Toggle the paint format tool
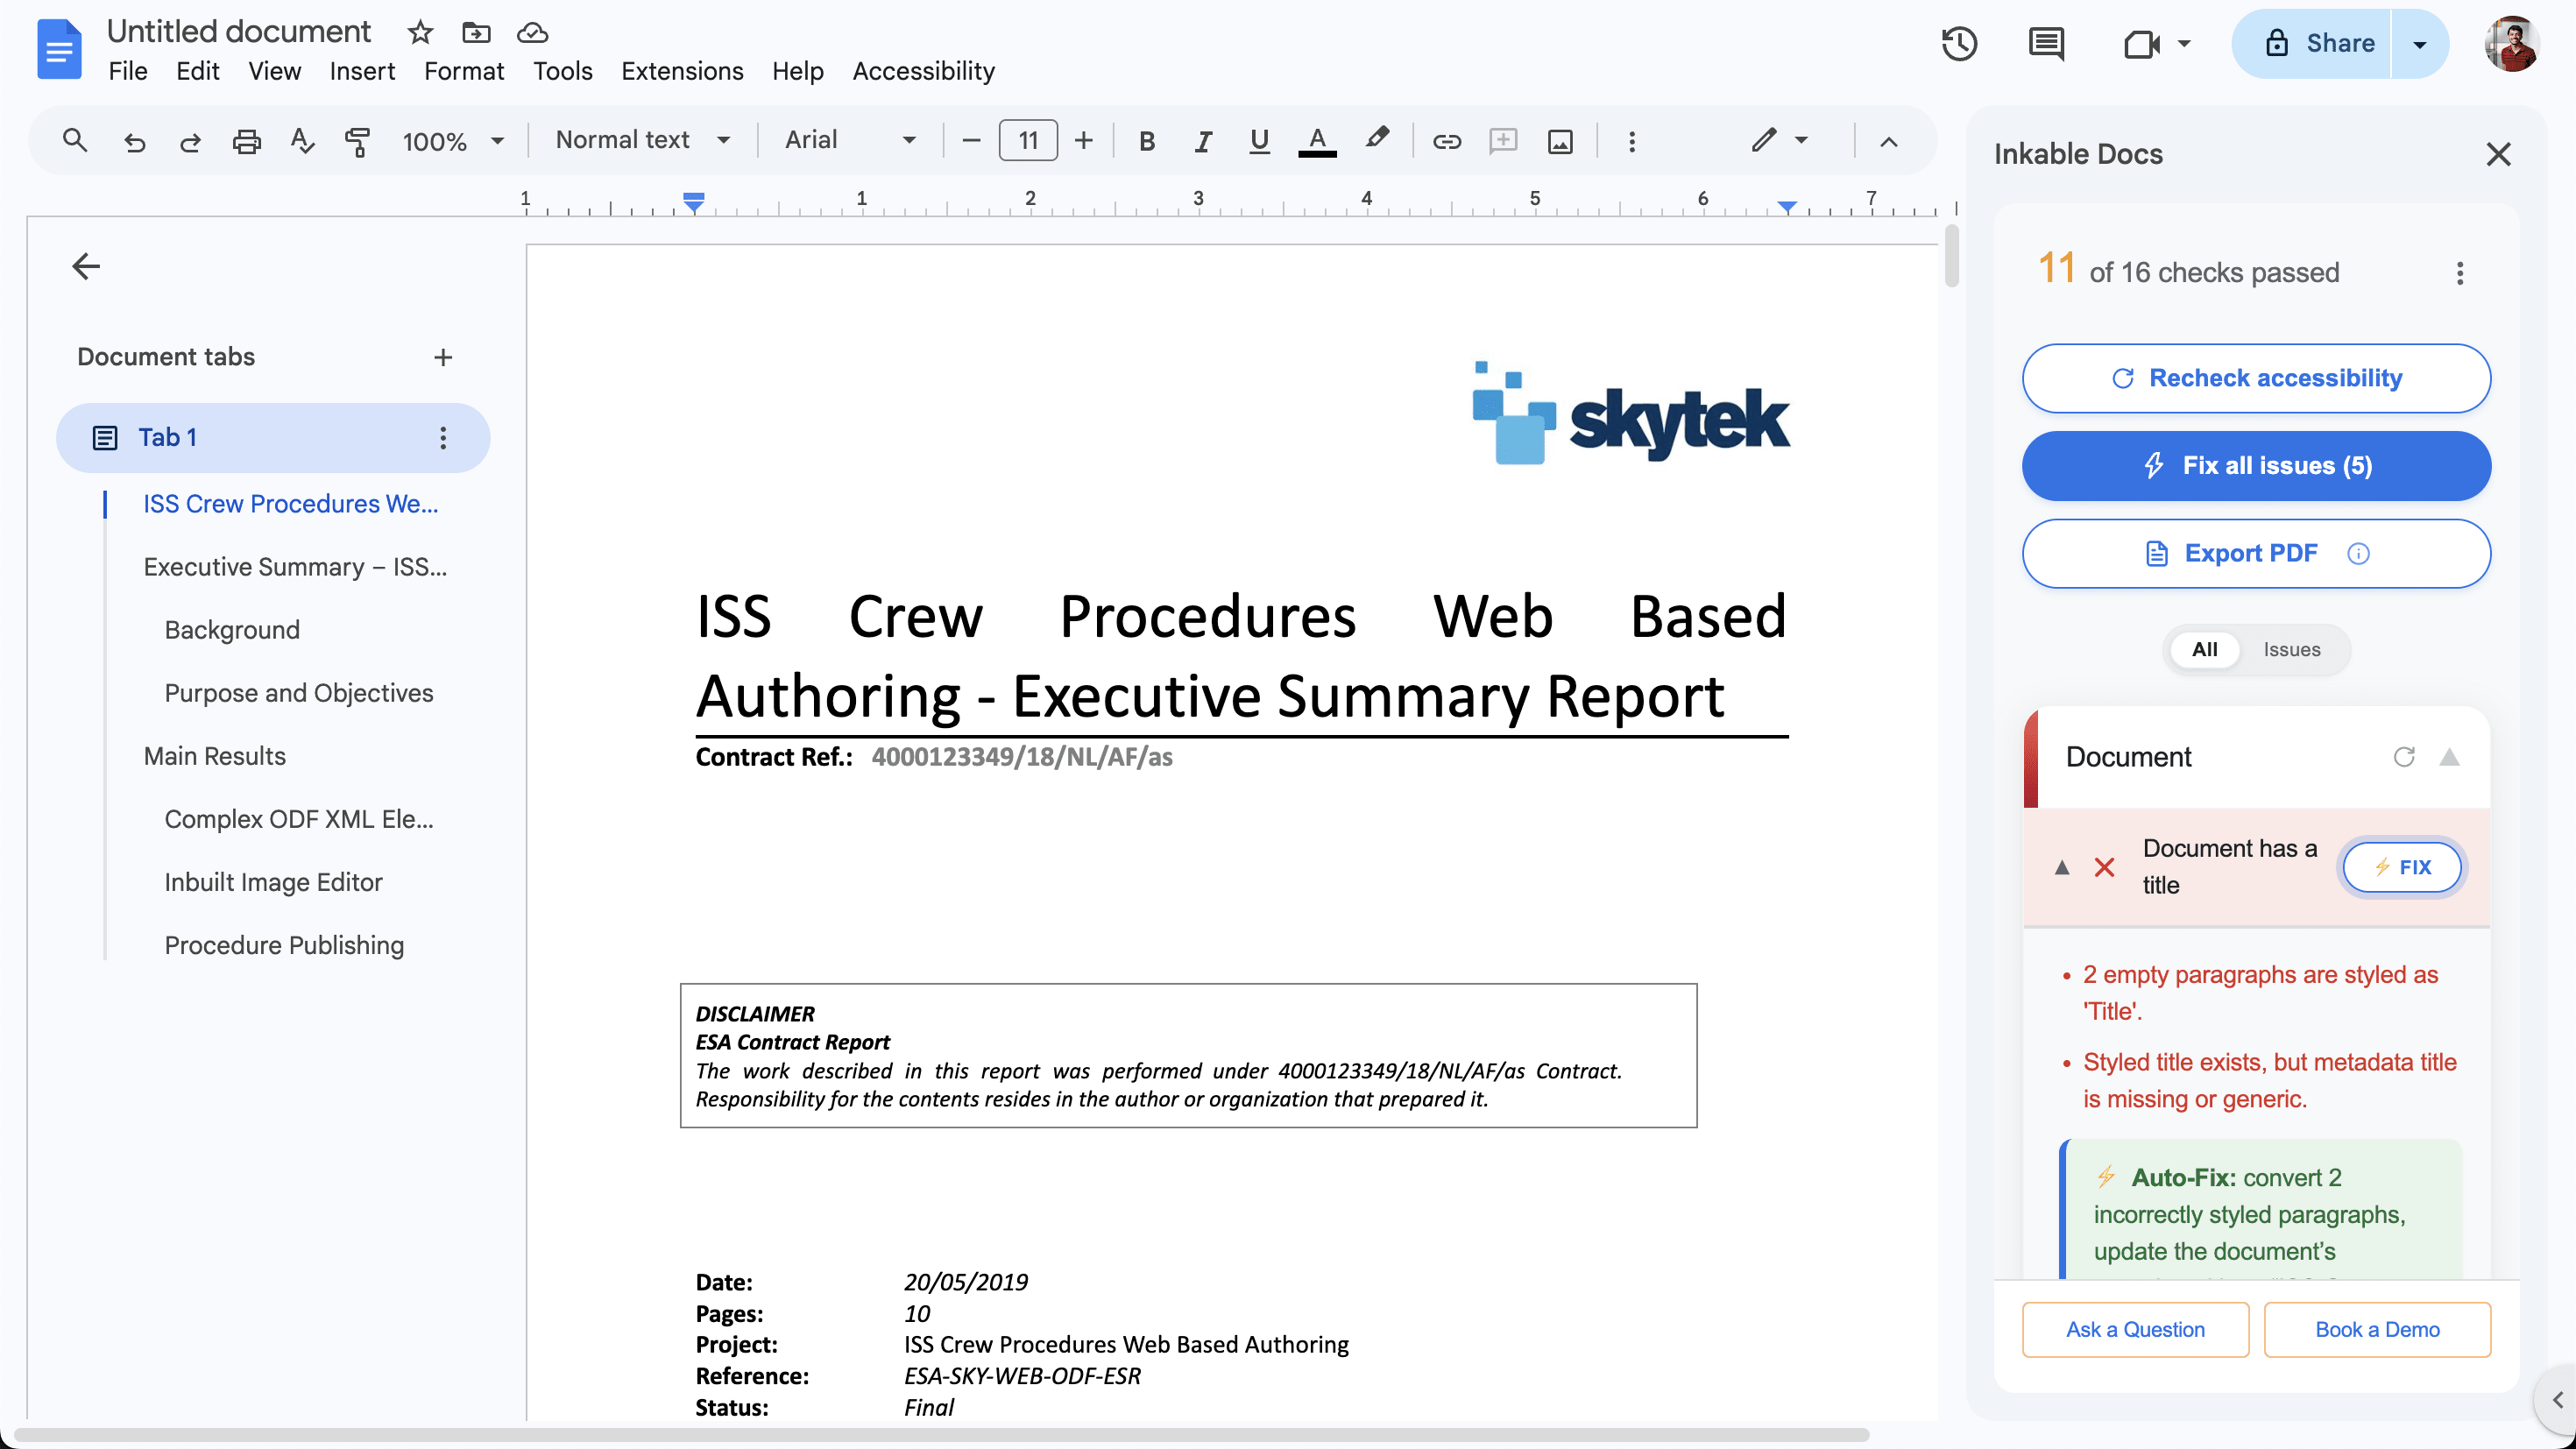 click(357, 141)
